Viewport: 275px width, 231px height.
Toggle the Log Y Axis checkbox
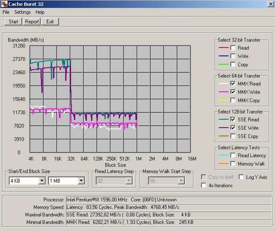(x=241, y=177)
